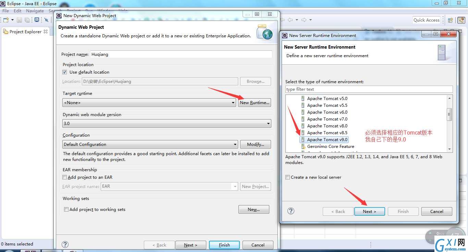The width and height of the screenshot is (468, 252).
Task: Click Back in New Server Runtime Environment
Action: [338, 212]
